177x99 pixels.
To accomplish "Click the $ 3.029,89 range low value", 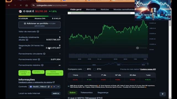I will click(23, 18).
